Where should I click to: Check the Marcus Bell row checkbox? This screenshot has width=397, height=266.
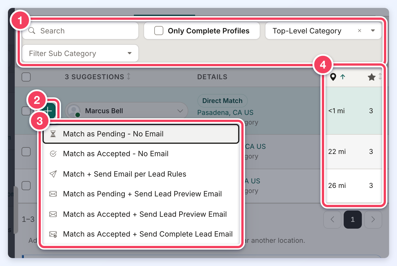(x=26, y=111)
